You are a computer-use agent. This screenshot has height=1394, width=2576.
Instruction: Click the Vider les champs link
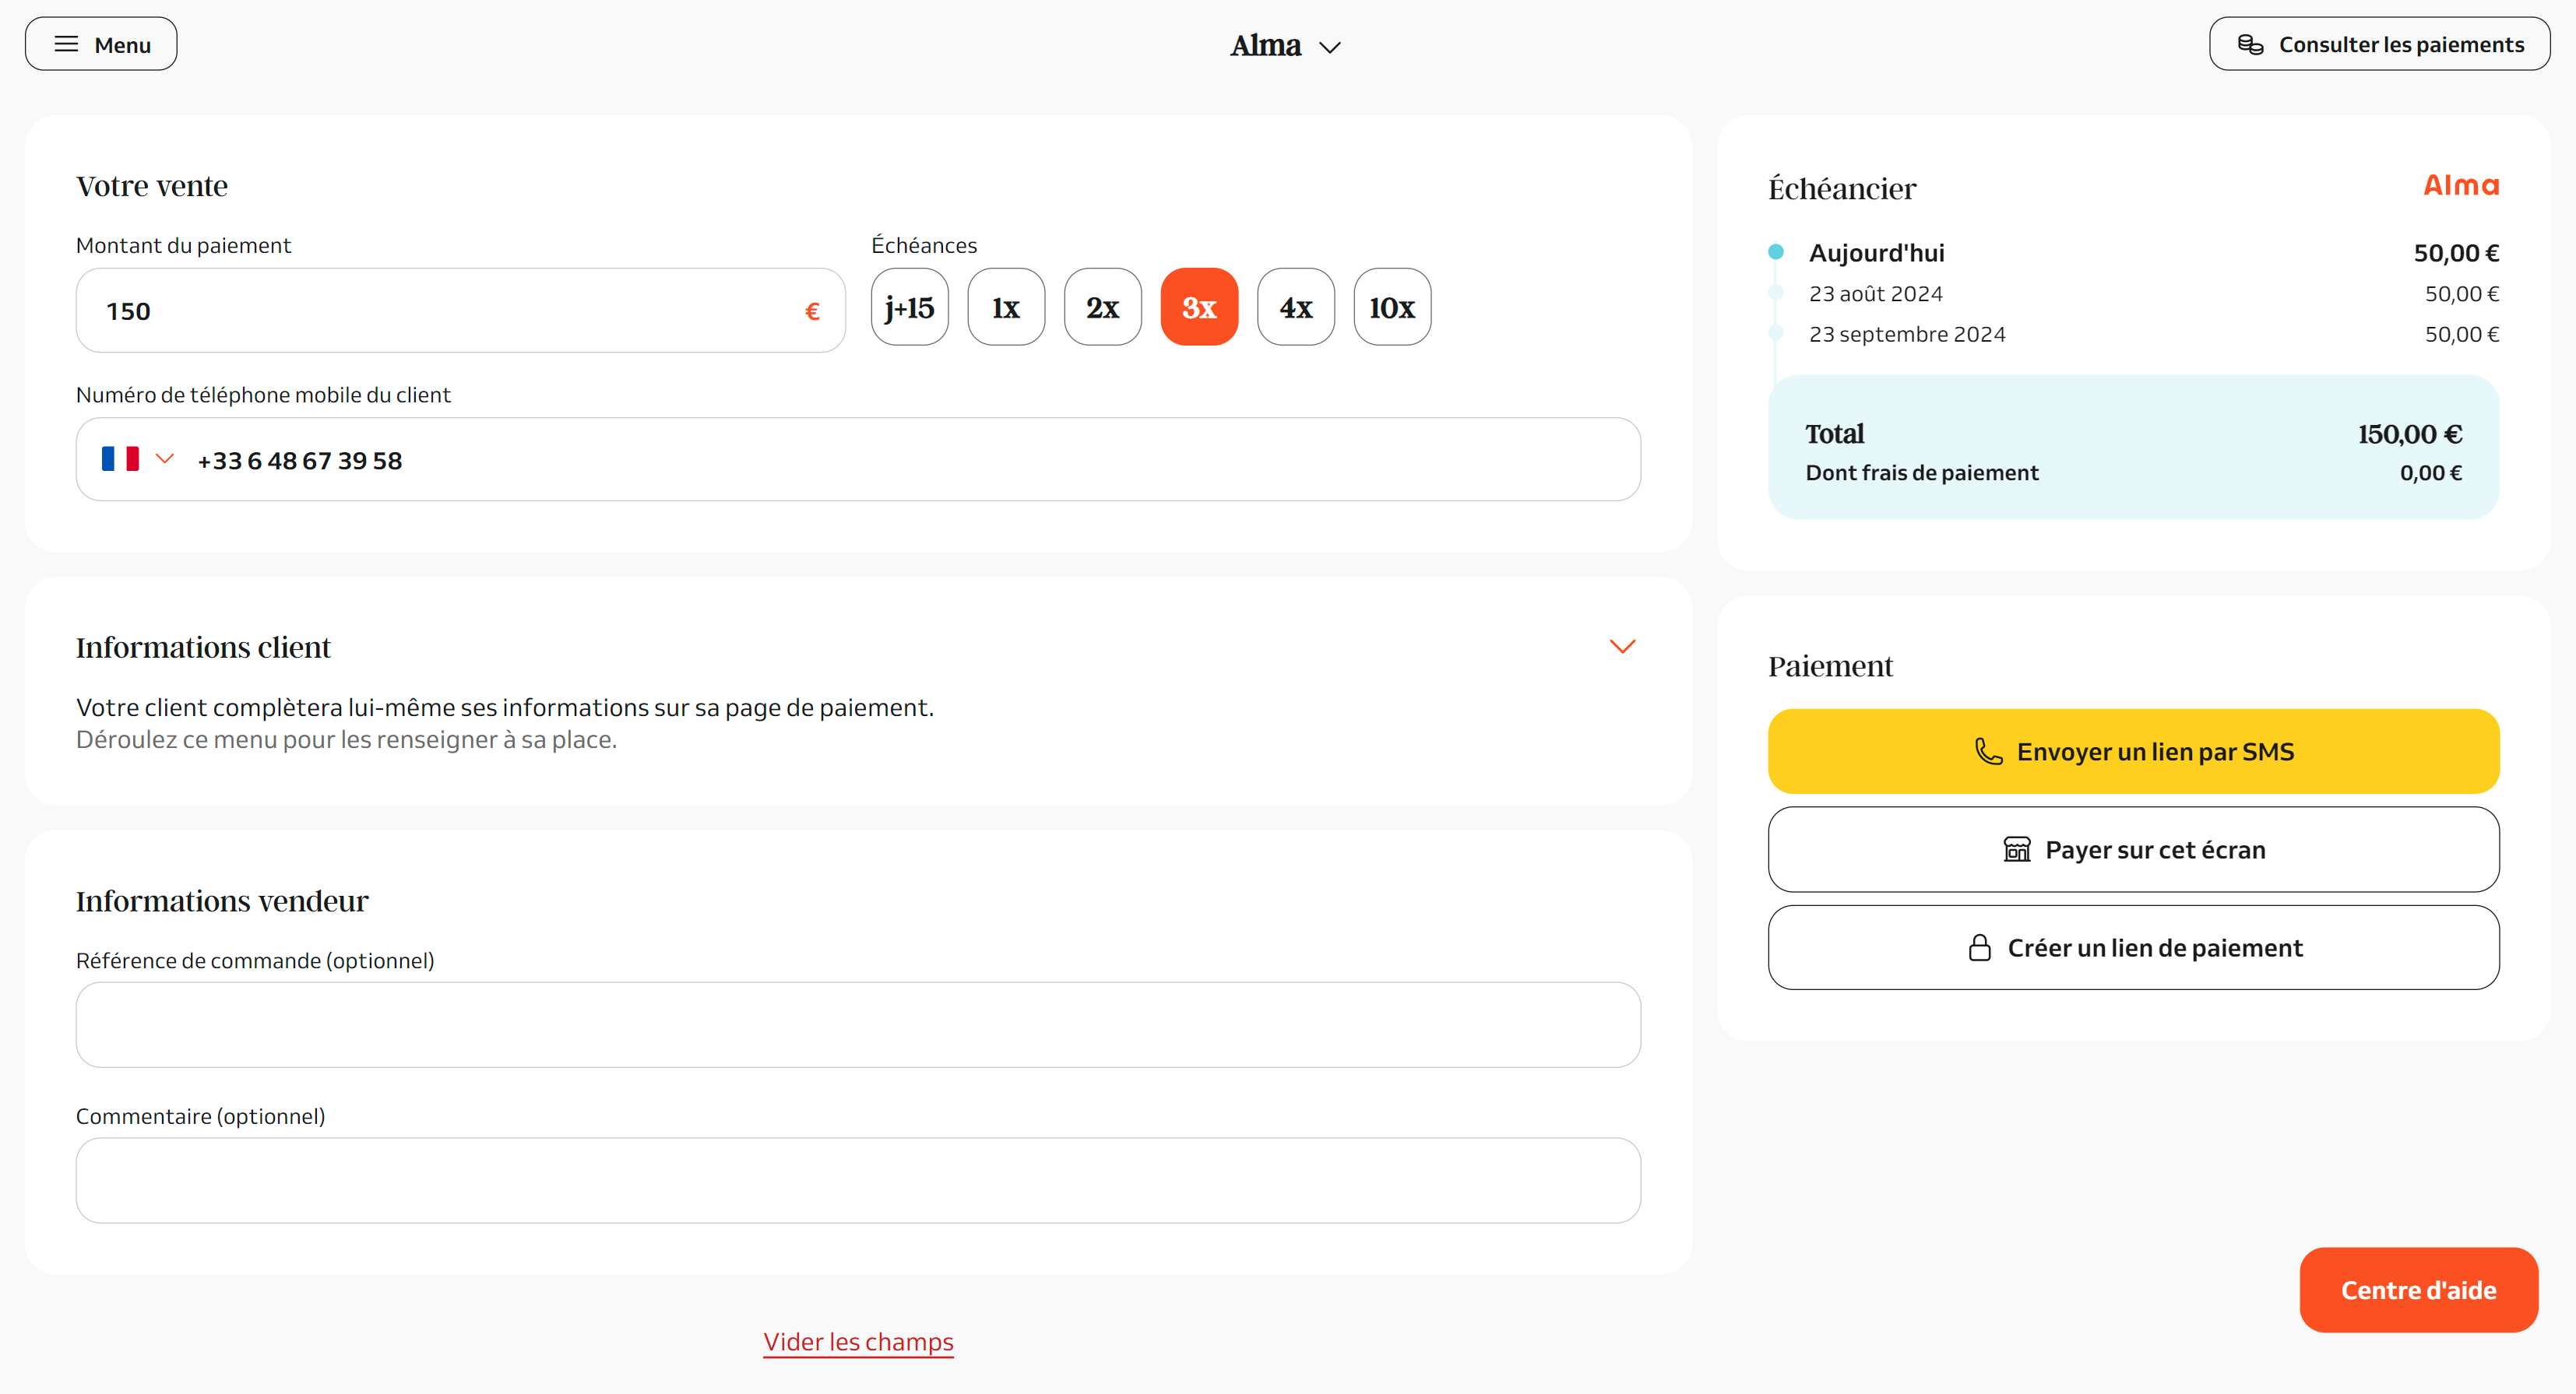pos(858,1342)
